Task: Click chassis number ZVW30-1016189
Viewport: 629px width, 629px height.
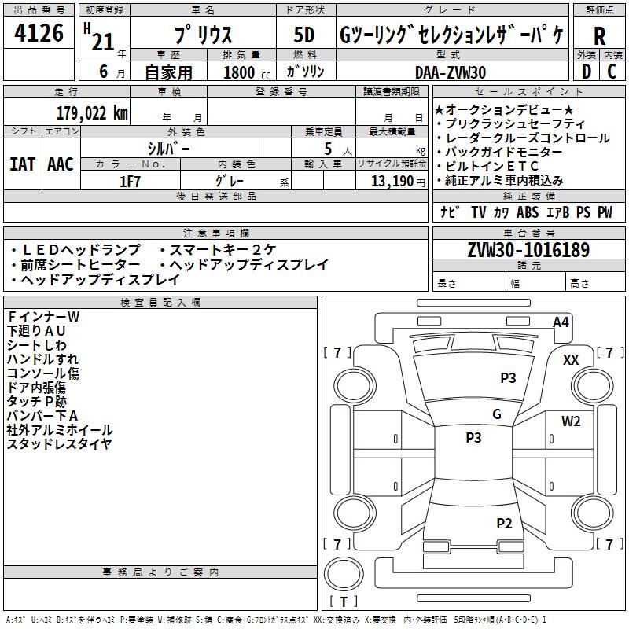Action: click(x=528, y=250)
